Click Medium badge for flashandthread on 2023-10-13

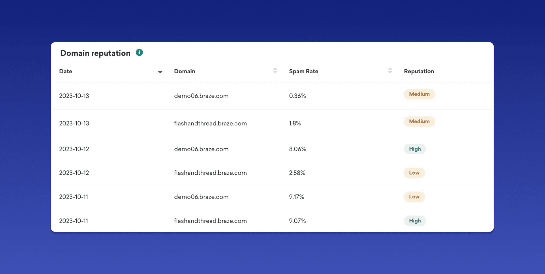click(x=419, y=121)
